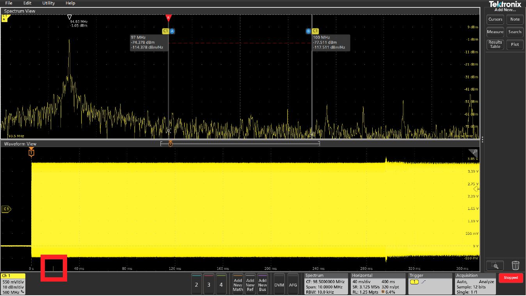Click the trigger level arrow on right edge
Image resolution: width=526 pixels, height=296 pixels.
476,189
